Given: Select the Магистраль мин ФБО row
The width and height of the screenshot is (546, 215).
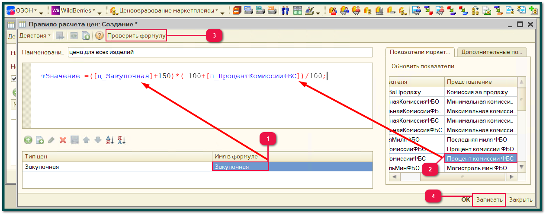Looking at the screenshot, I should [453, 168].
